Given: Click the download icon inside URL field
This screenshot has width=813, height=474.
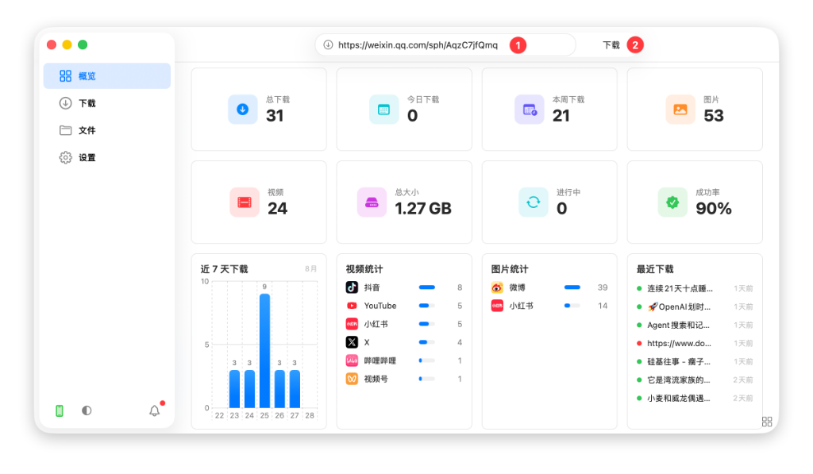Looking at the screenshot, I should pos(328,45).
